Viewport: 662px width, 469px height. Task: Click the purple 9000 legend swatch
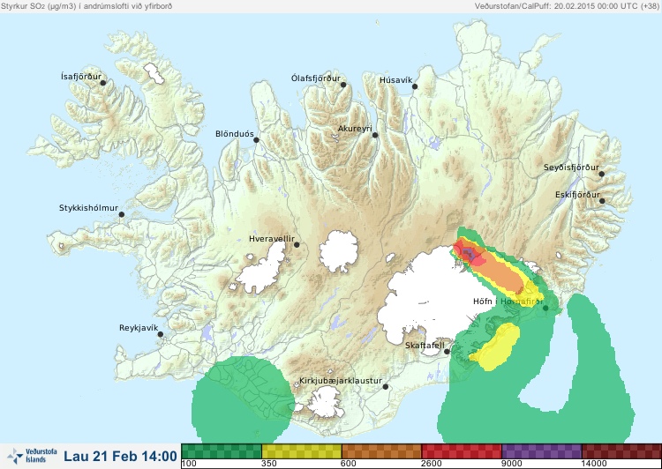pyautogui.click(x=542, y=451)
